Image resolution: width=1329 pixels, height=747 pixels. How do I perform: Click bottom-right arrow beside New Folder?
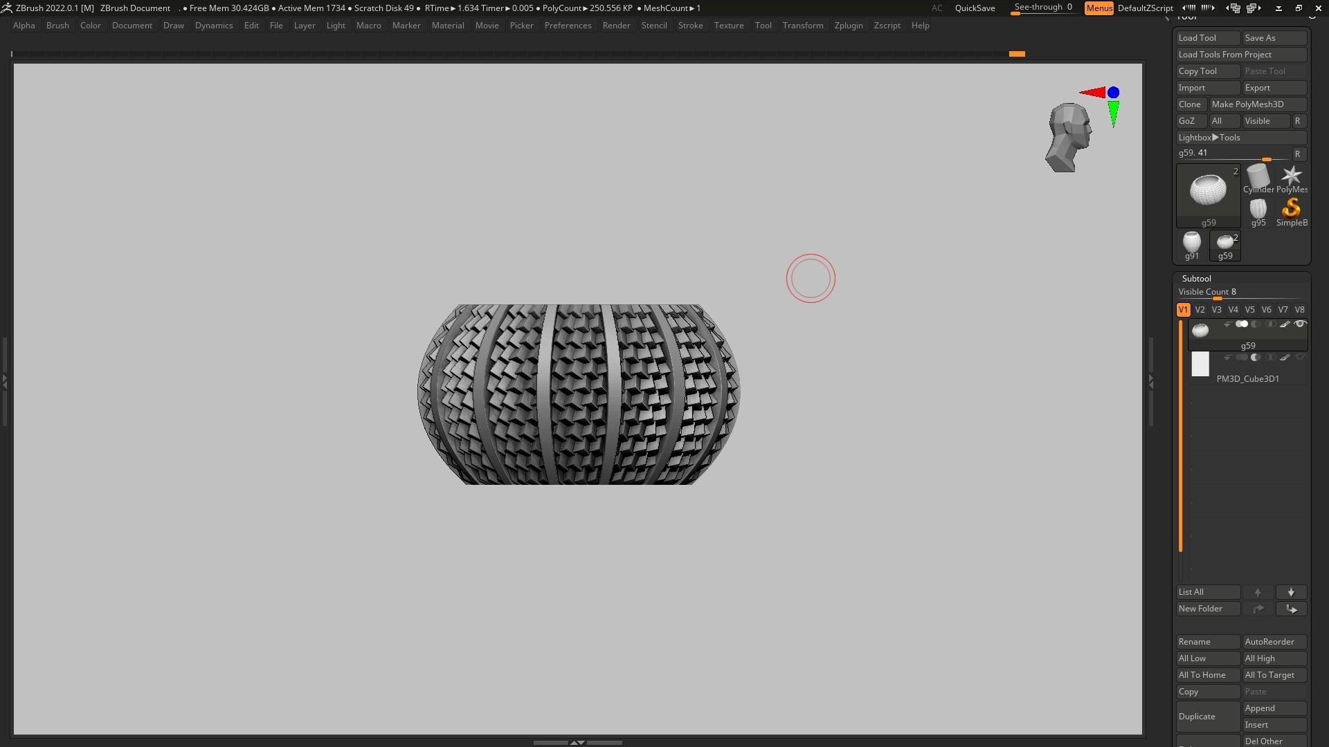1291,609
